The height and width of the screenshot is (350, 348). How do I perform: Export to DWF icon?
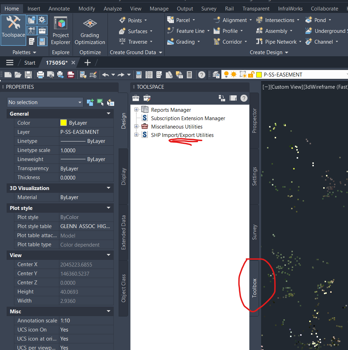[x=71, y=74]
